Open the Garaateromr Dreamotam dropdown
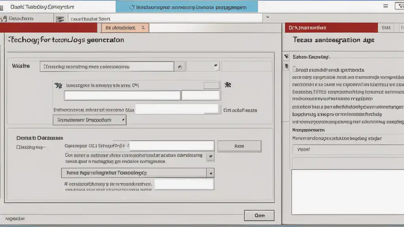Viewport: 404px width, 227px height. (x=90, y=120)
